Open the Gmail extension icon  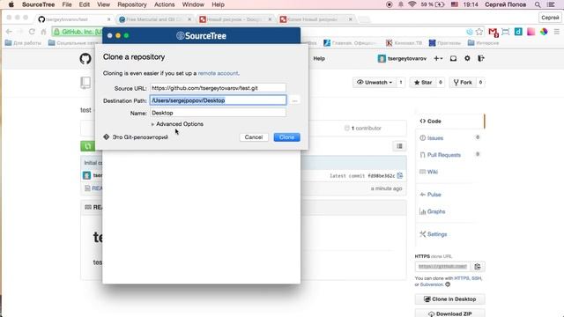[493, 33]
